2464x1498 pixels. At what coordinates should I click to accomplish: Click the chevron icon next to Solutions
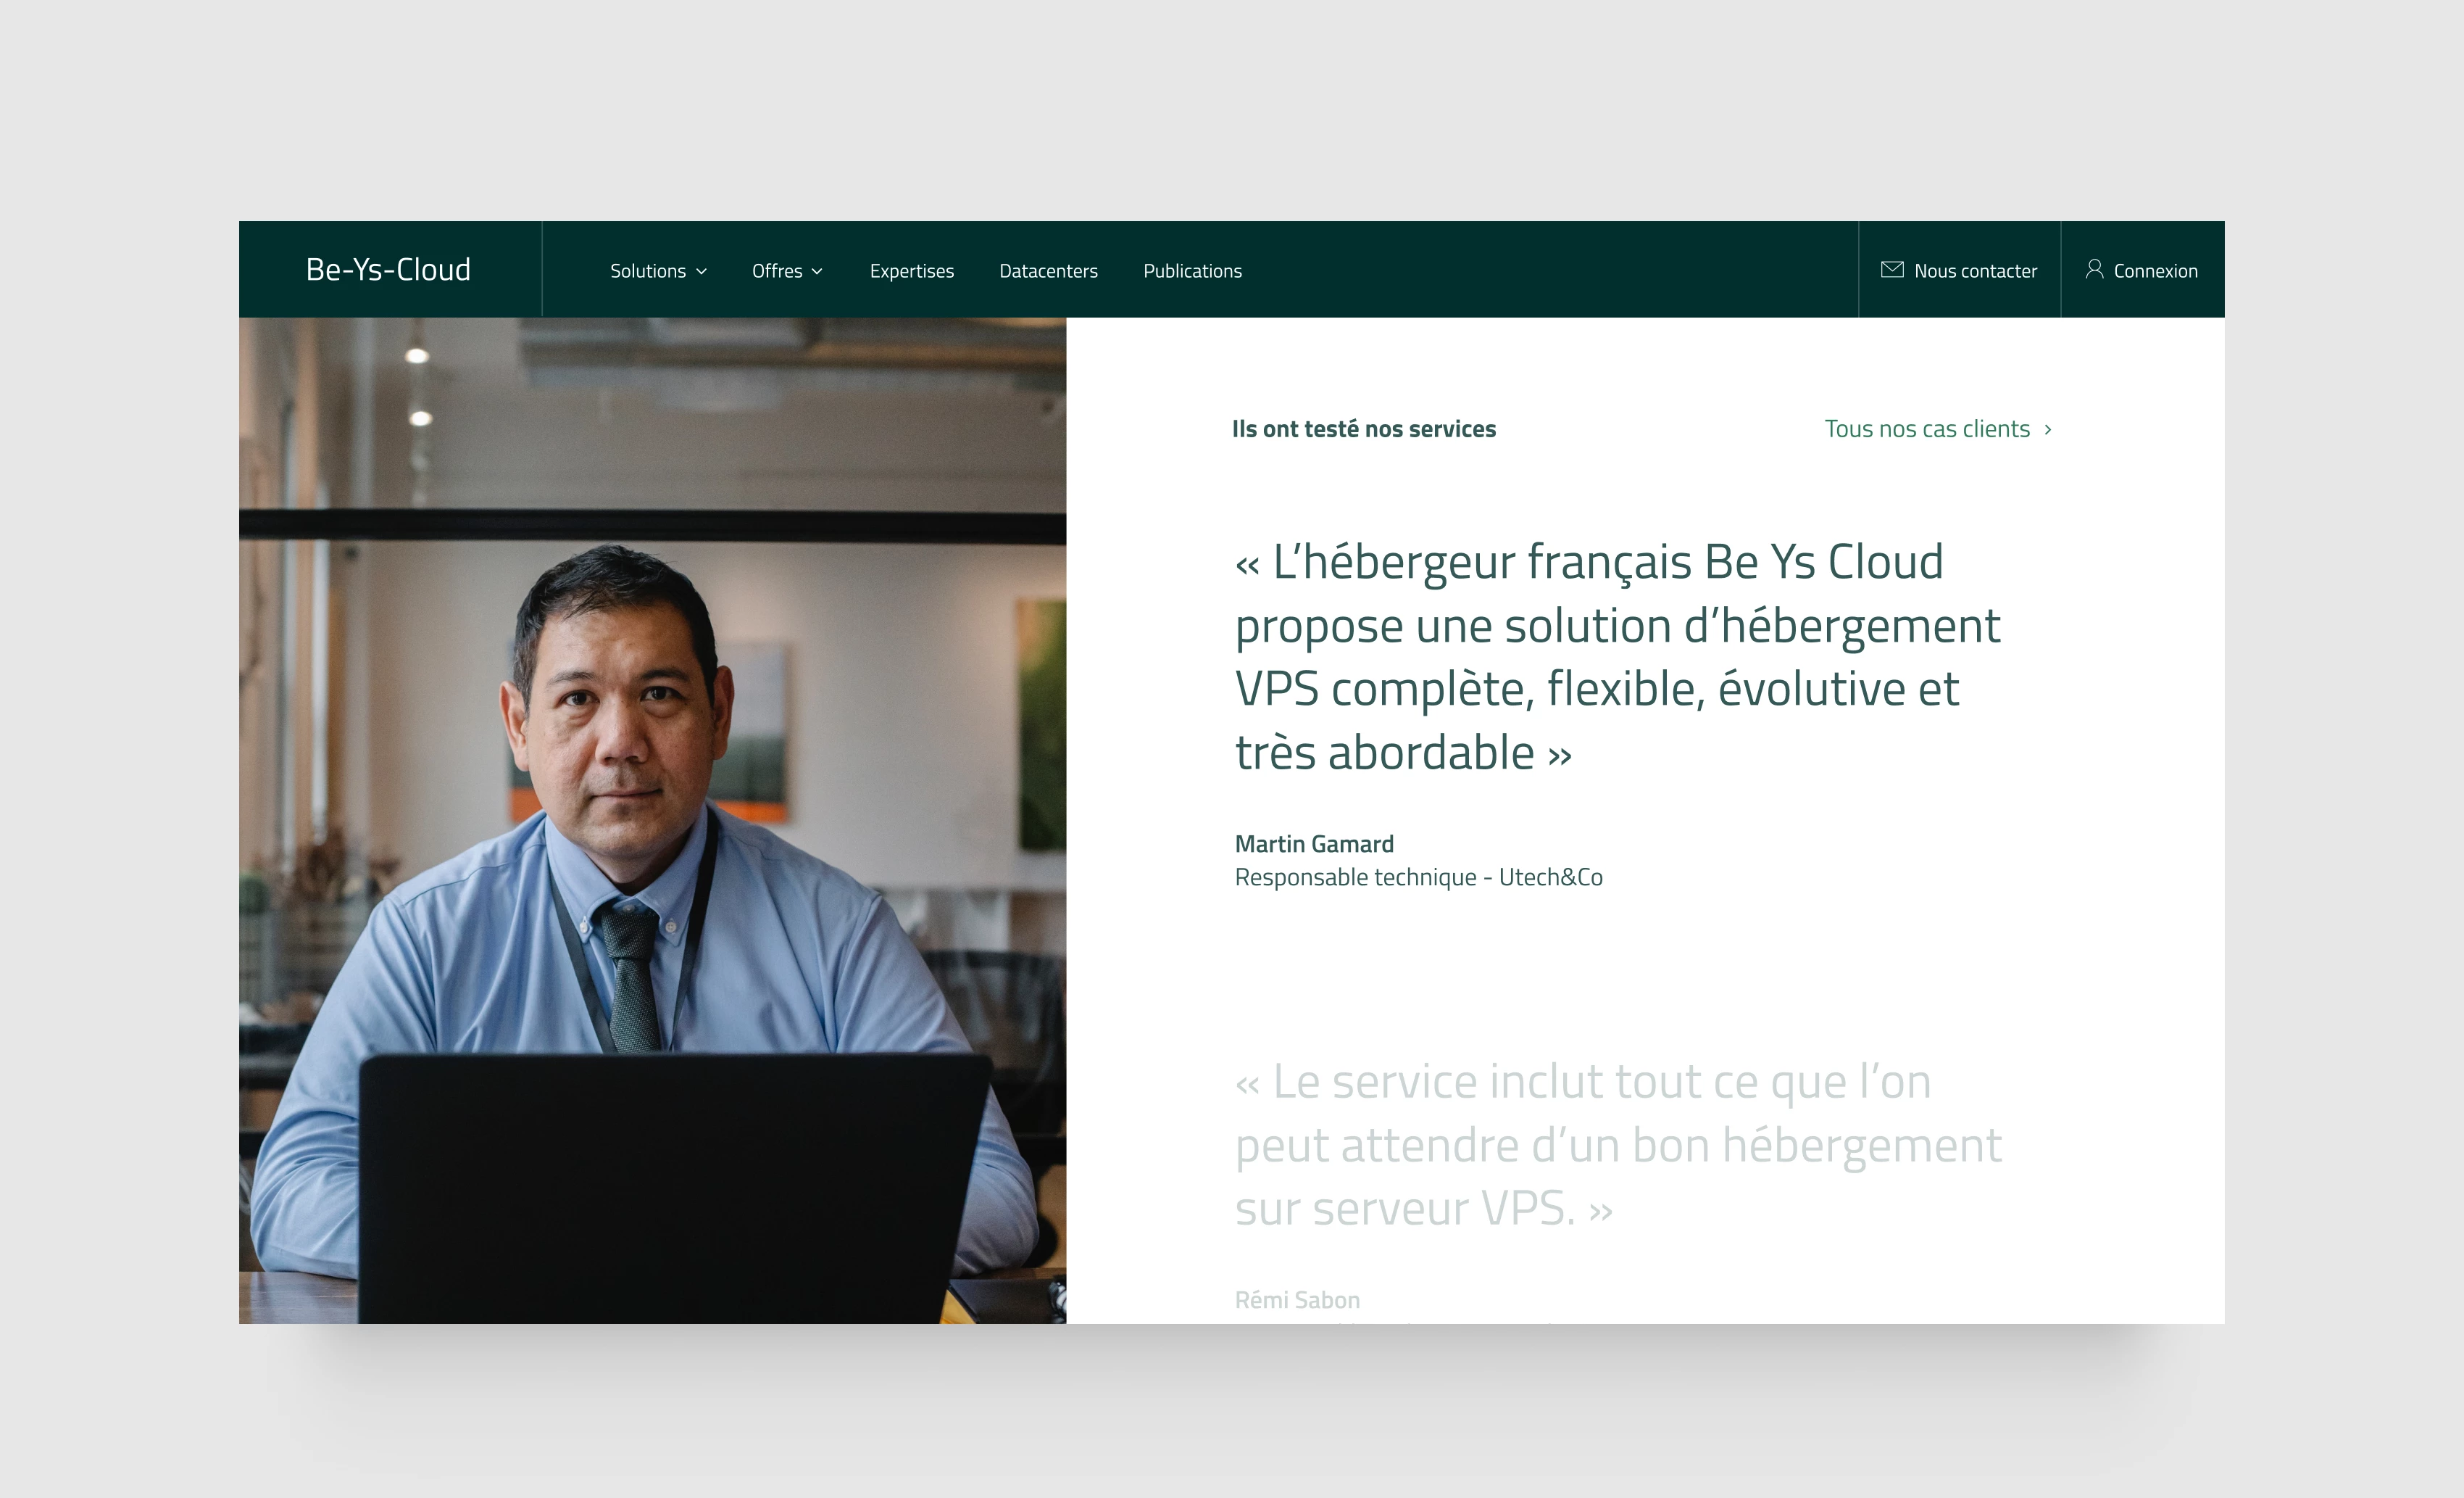click(701, 271)
